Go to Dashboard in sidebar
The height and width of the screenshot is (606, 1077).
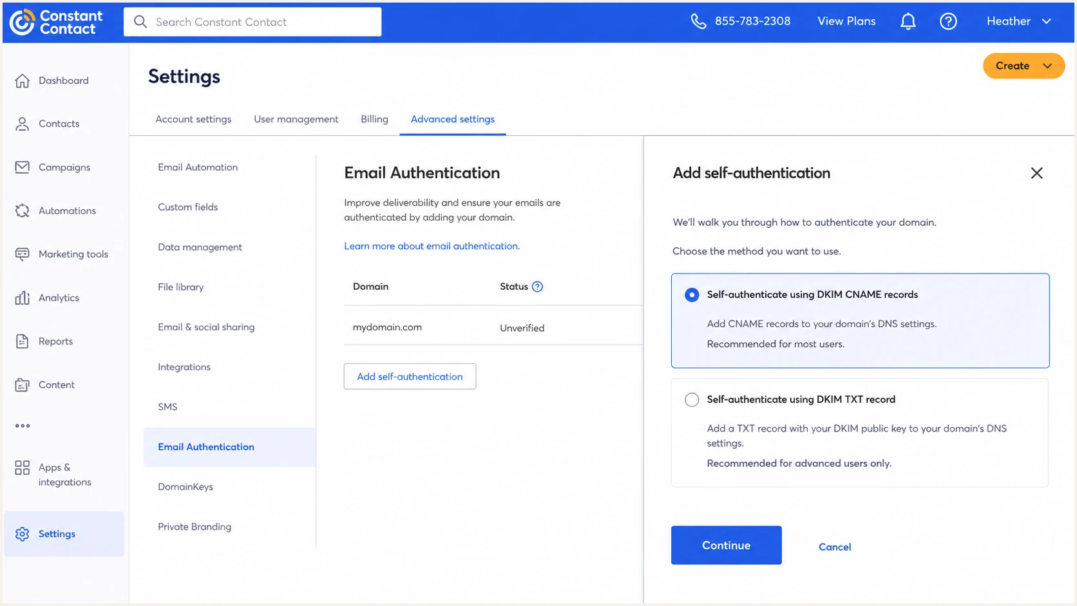[64, 80]
